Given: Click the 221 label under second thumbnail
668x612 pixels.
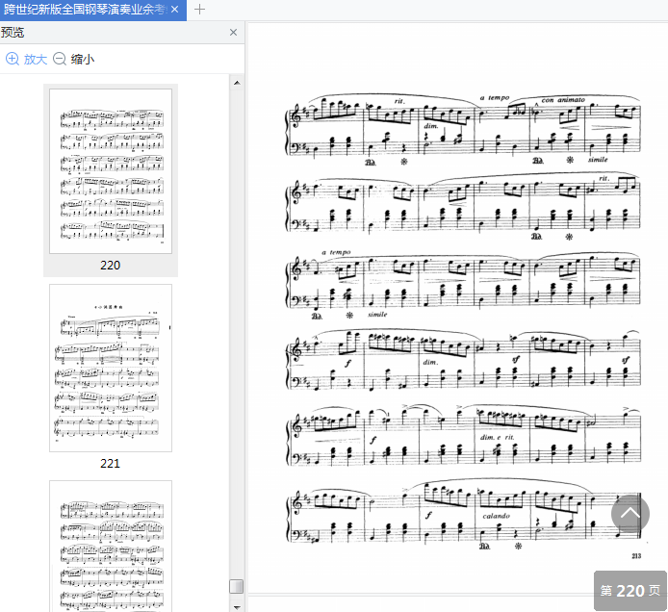Looking at the screenshot, I should pos(111,464).
